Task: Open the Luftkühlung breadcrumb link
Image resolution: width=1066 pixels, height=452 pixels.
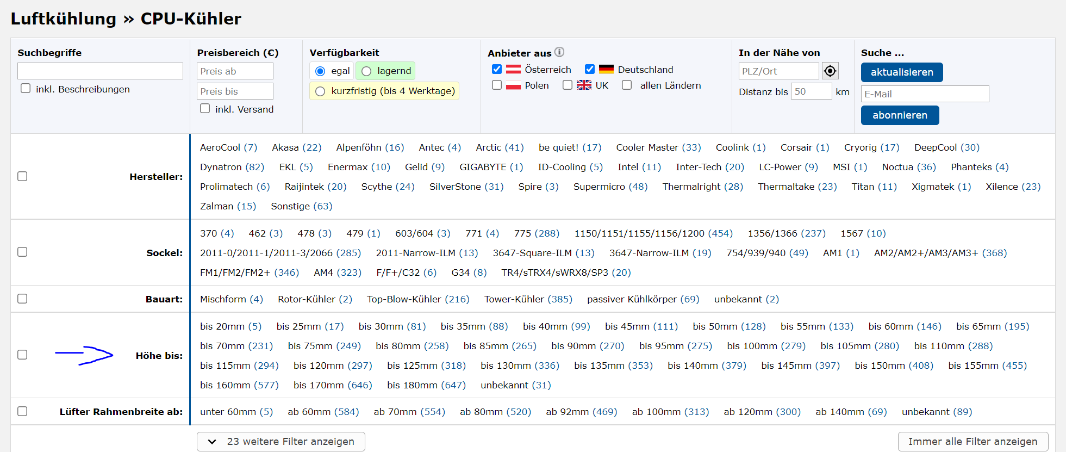Action: [64, 18]
